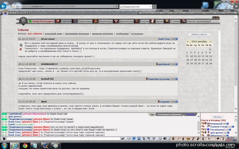Open the Windows Start button
The height and width of the screenshot is (149, 239).
4,145
